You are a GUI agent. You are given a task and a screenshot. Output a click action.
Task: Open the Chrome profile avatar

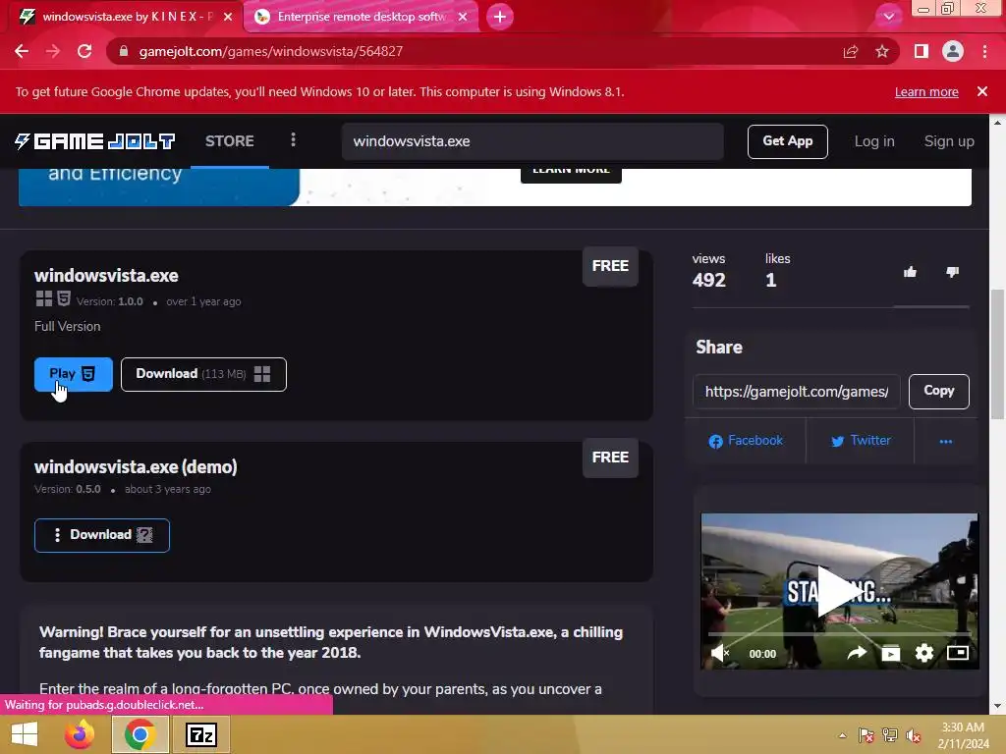click(x=953, y=51)
